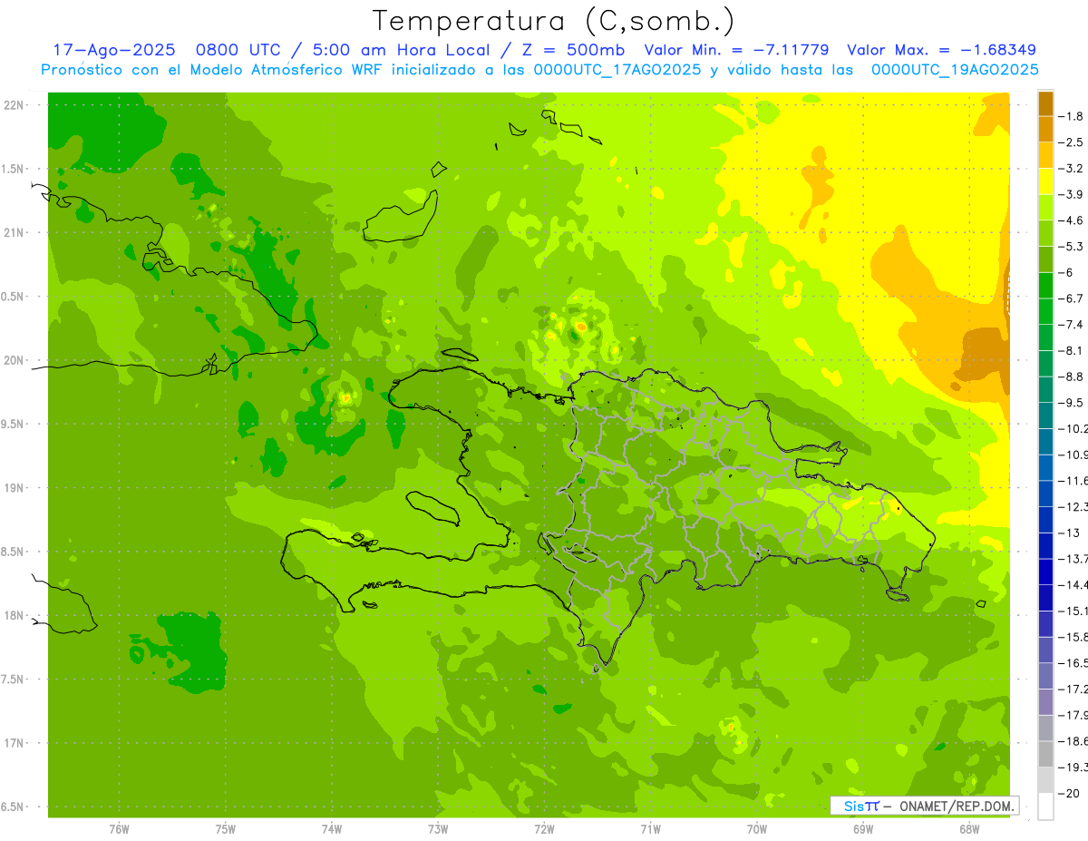Screen dimensions: 1088x841
Task: Click the "70W" longitude label
Action: (x=757, y=830)
